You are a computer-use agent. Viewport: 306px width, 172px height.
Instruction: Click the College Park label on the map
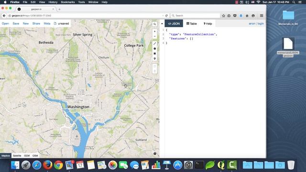pos(134,45)
